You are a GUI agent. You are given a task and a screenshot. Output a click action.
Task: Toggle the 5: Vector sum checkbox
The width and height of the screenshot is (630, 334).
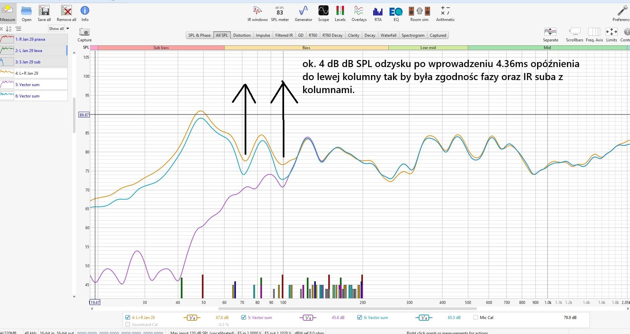coord(244,318)
